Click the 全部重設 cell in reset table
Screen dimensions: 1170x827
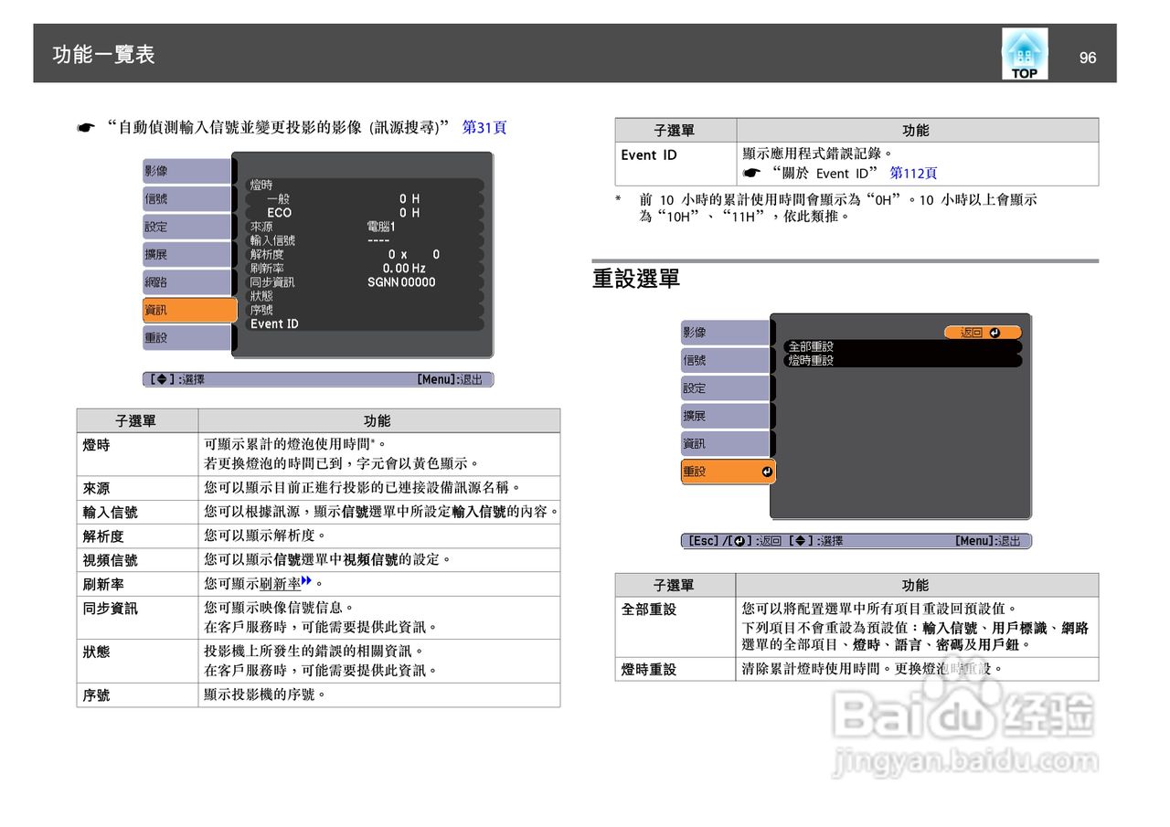pyautogui.click(x=675, y=627)
